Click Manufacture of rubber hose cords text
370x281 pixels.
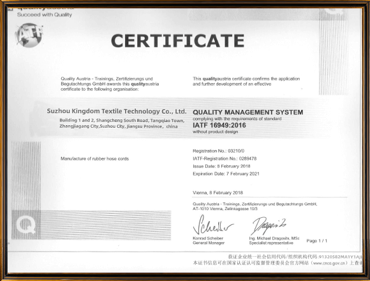[94, 158]
